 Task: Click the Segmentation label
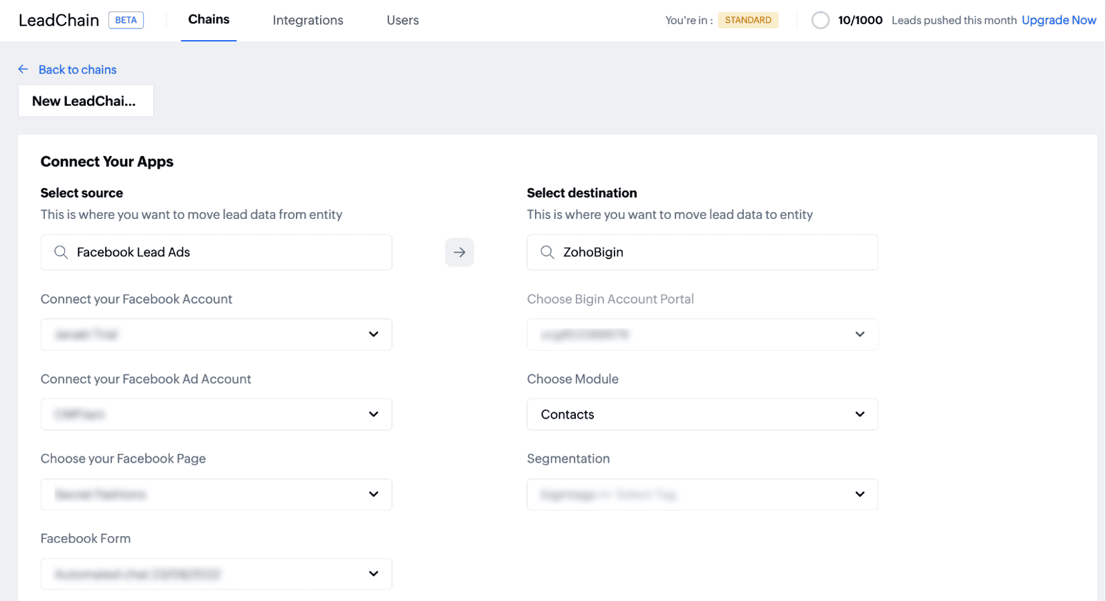pyautogui.click(x=568, y=459)
